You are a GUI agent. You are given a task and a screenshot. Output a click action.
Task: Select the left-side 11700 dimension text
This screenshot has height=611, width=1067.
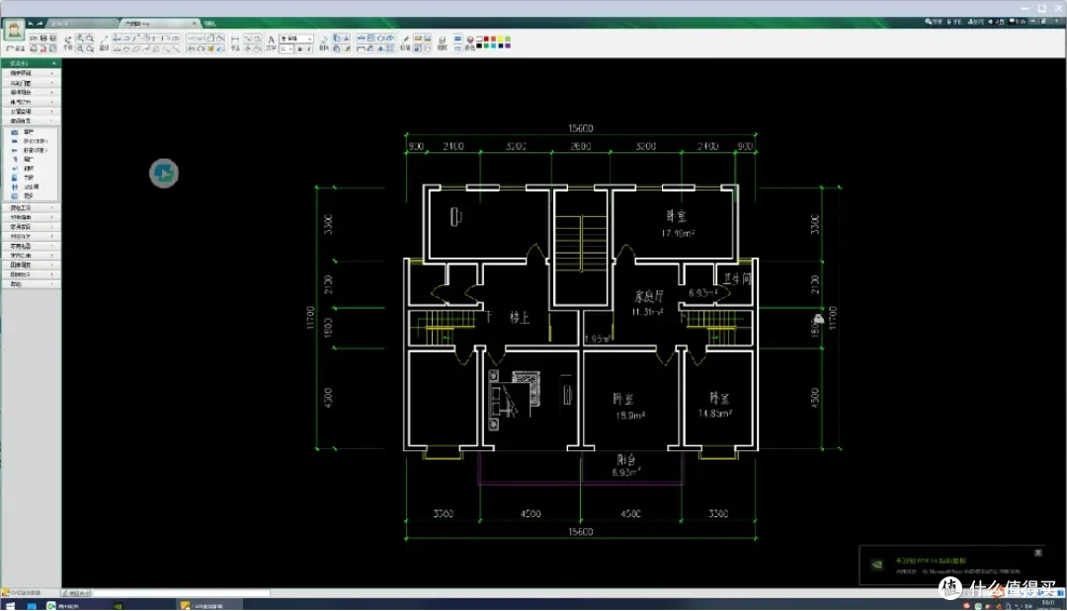[x=311, y=318]
